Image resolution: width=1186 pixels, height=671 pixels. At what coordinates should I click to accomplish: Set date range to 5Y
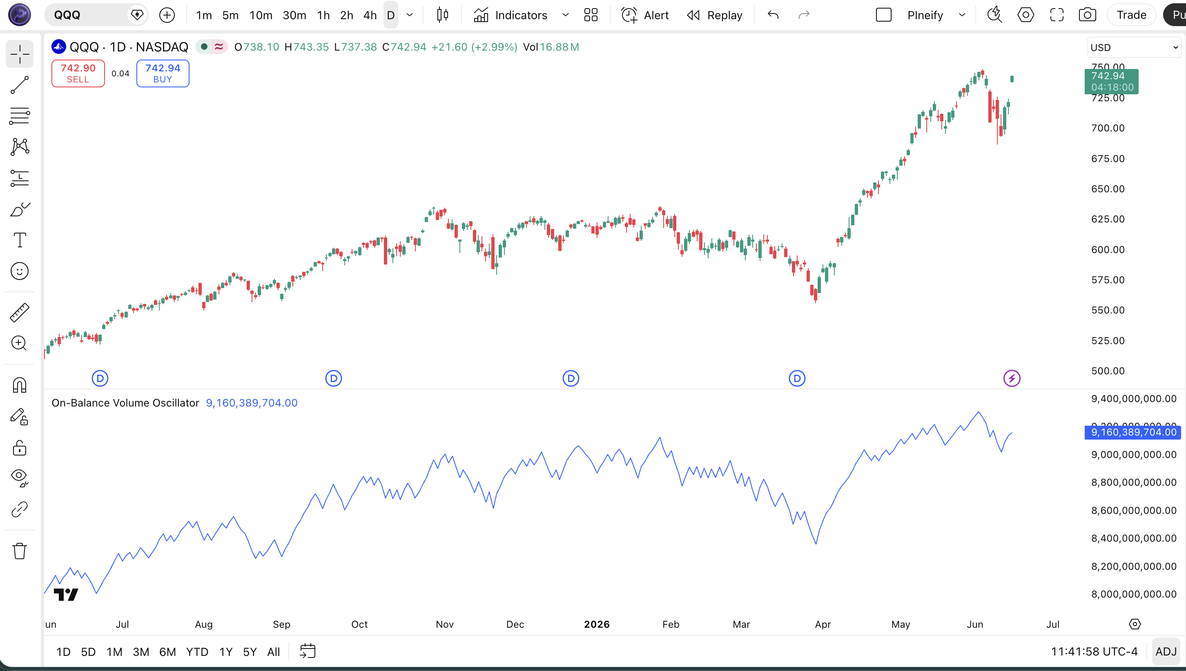click(x=250, y=652)
